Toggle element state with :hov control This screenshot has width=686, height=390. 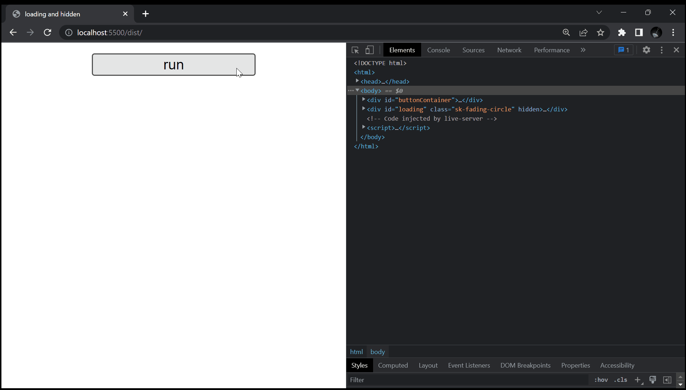pos(601,380)
